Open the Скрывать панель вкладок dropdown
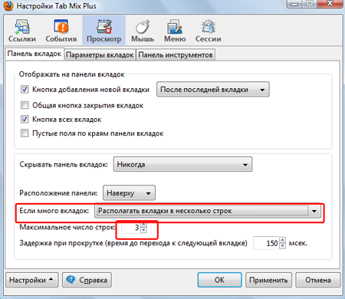The width and height of the screenshot is (345, 299). point(182,164)
